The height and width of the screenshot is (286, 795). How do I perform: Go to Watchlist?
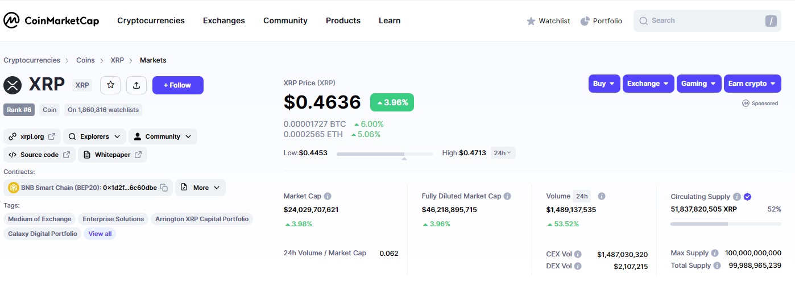[x=548, y=21]
